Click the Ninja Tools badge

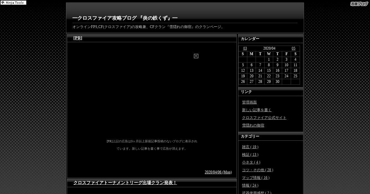pyautogui.click(x=14, y=2)
